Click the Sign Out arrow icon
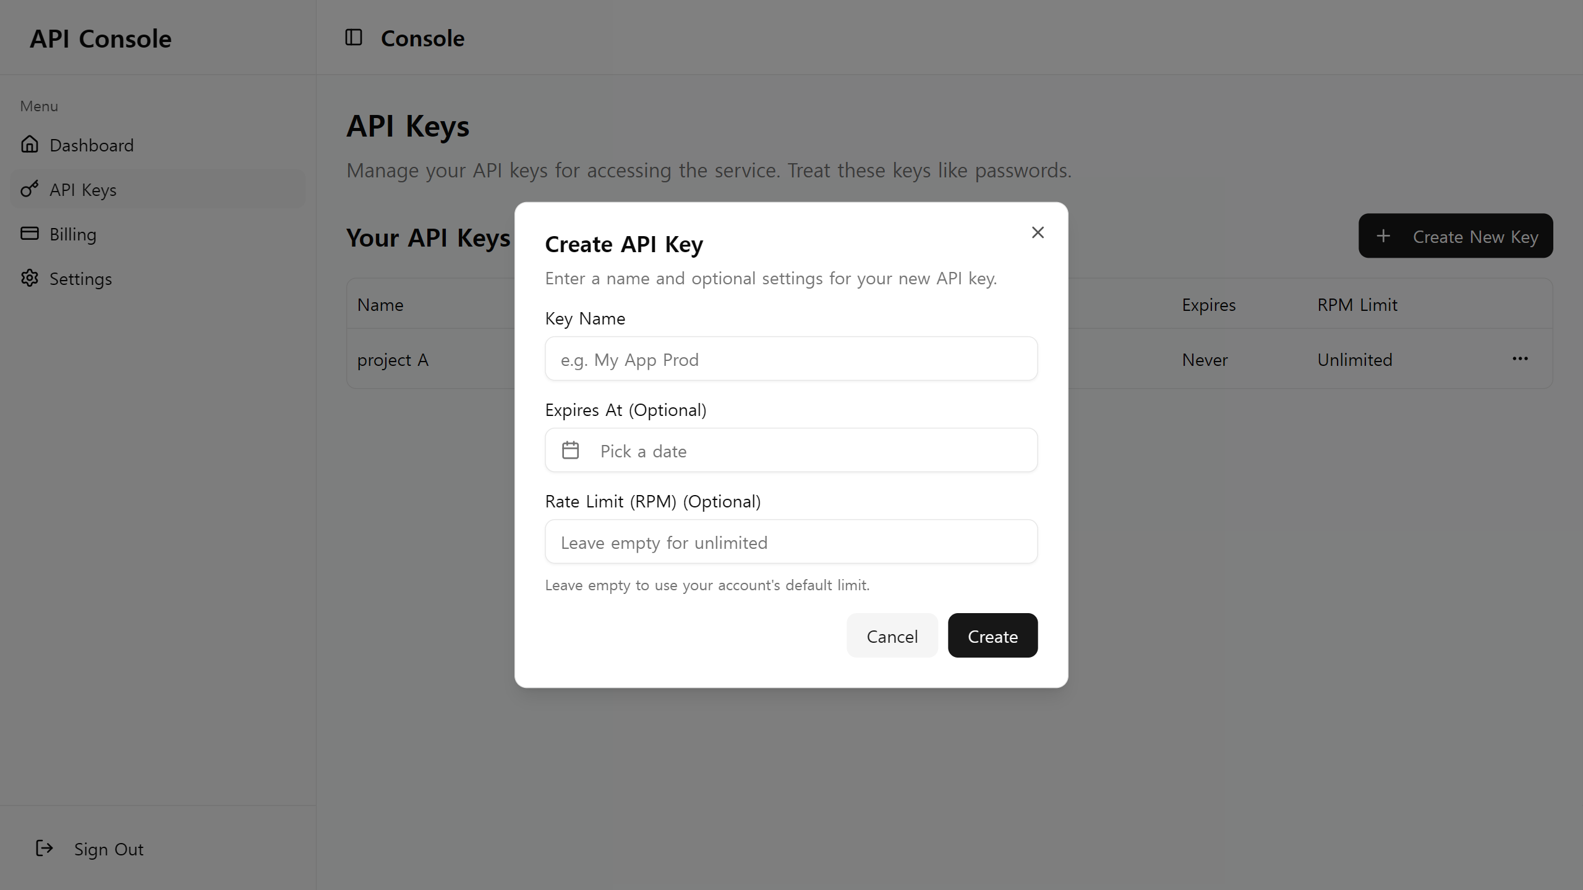 coord(44,849)
